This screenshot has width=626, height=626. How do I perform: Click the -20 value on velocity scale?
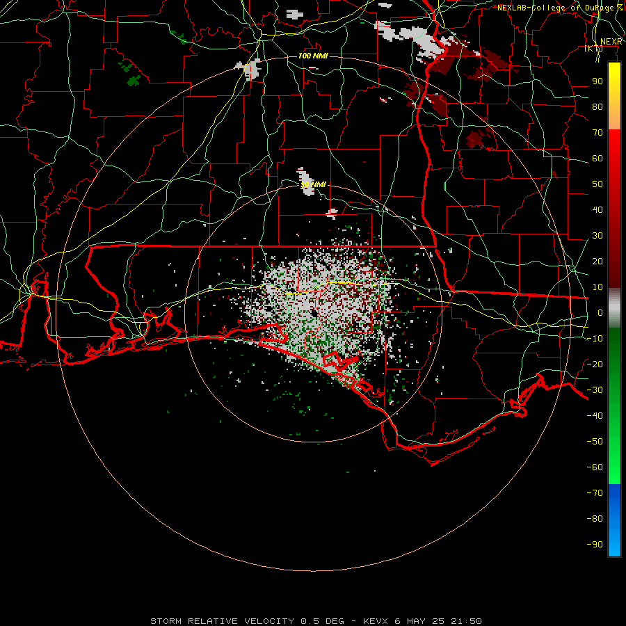click(x=595, y=364)
